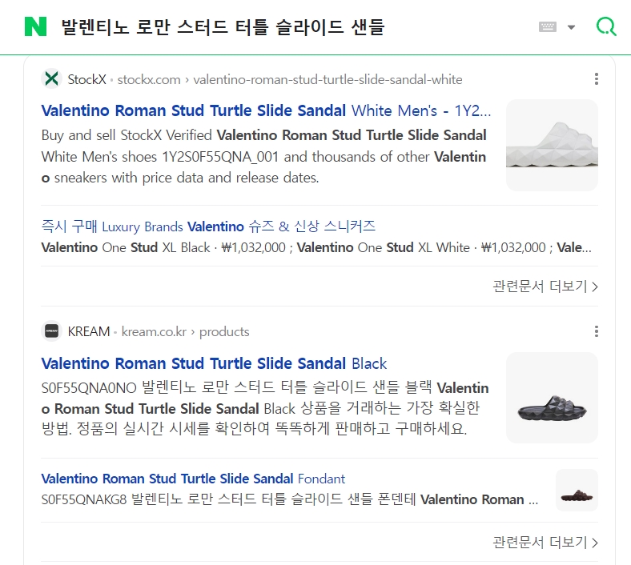Click the stockx.com breadcrumb URL
The height and width of the screenshot is (565, 631).
289,79
